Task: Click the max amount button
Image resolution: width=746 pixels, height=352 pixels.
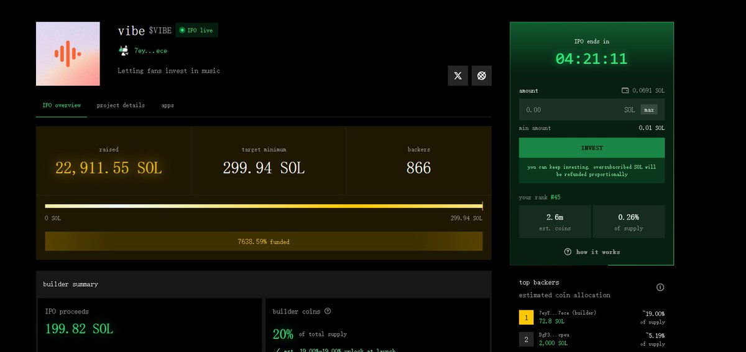Action: tap(649, 110)
